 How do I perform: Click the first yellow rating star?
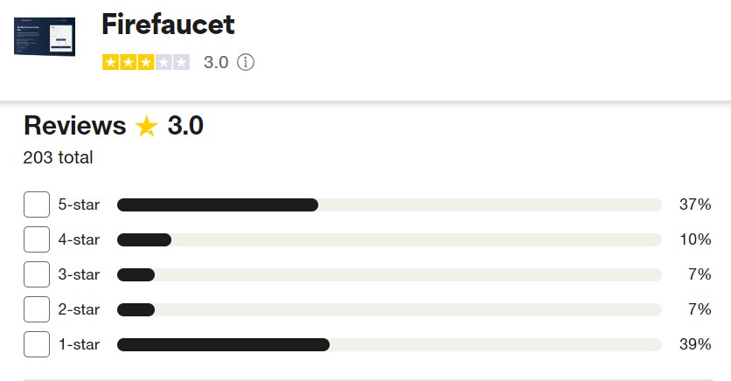tap(111, 62)
